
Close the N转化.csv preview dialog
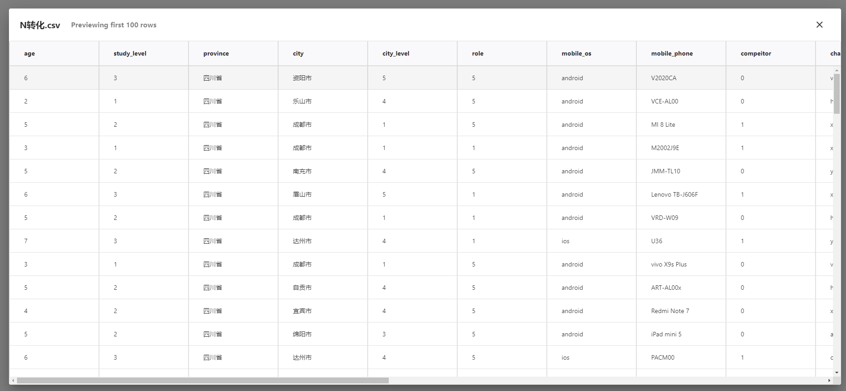click(x=819, y=25)
